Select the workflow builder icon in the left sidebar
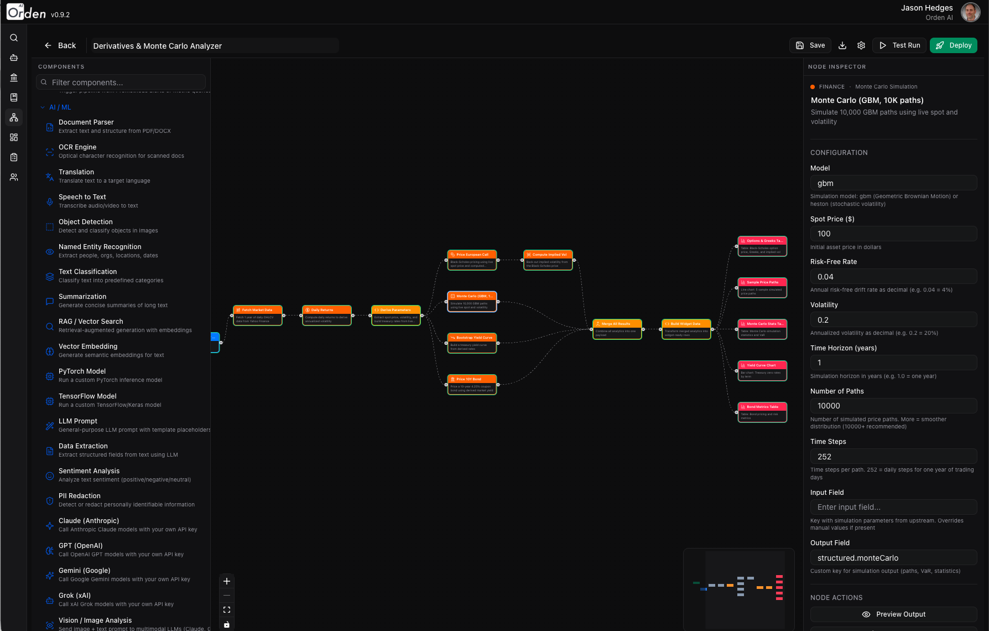The width and height of the screenshot is (989, 631). 14,117
